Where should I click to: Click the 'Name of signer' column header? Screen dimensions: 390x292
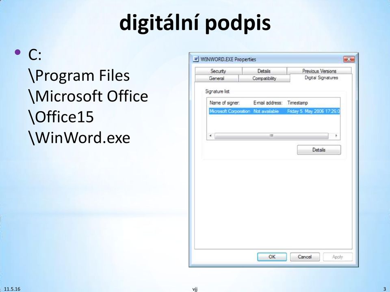225,103
